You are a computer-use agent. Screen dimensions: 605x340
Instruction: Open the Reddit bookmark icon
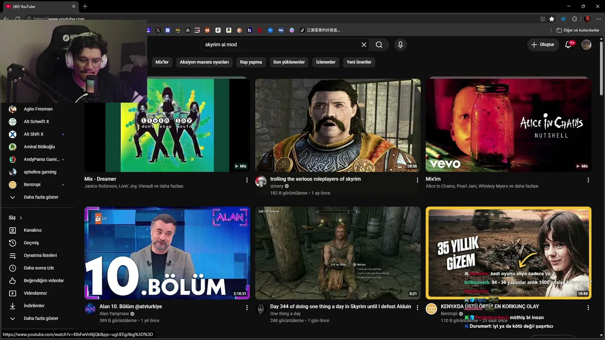click(207, 30)
